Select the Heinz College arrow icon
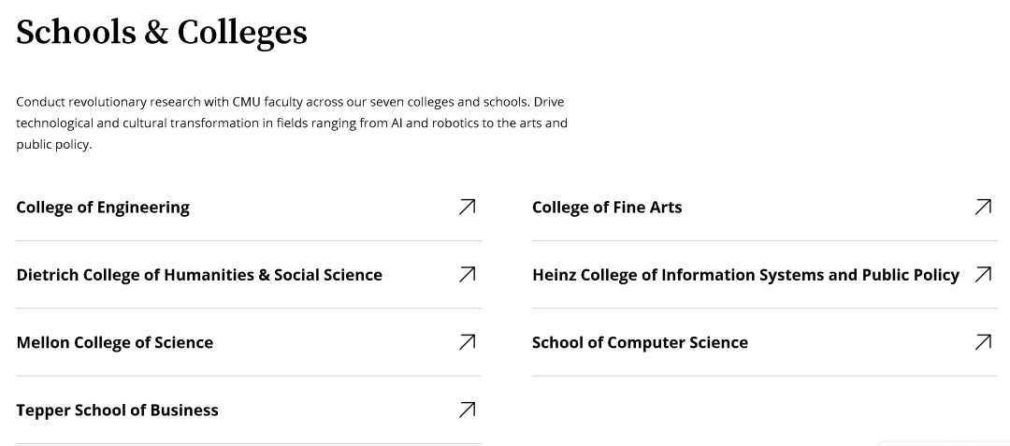This screenshot has width=1010, height=446. point(983,274)
